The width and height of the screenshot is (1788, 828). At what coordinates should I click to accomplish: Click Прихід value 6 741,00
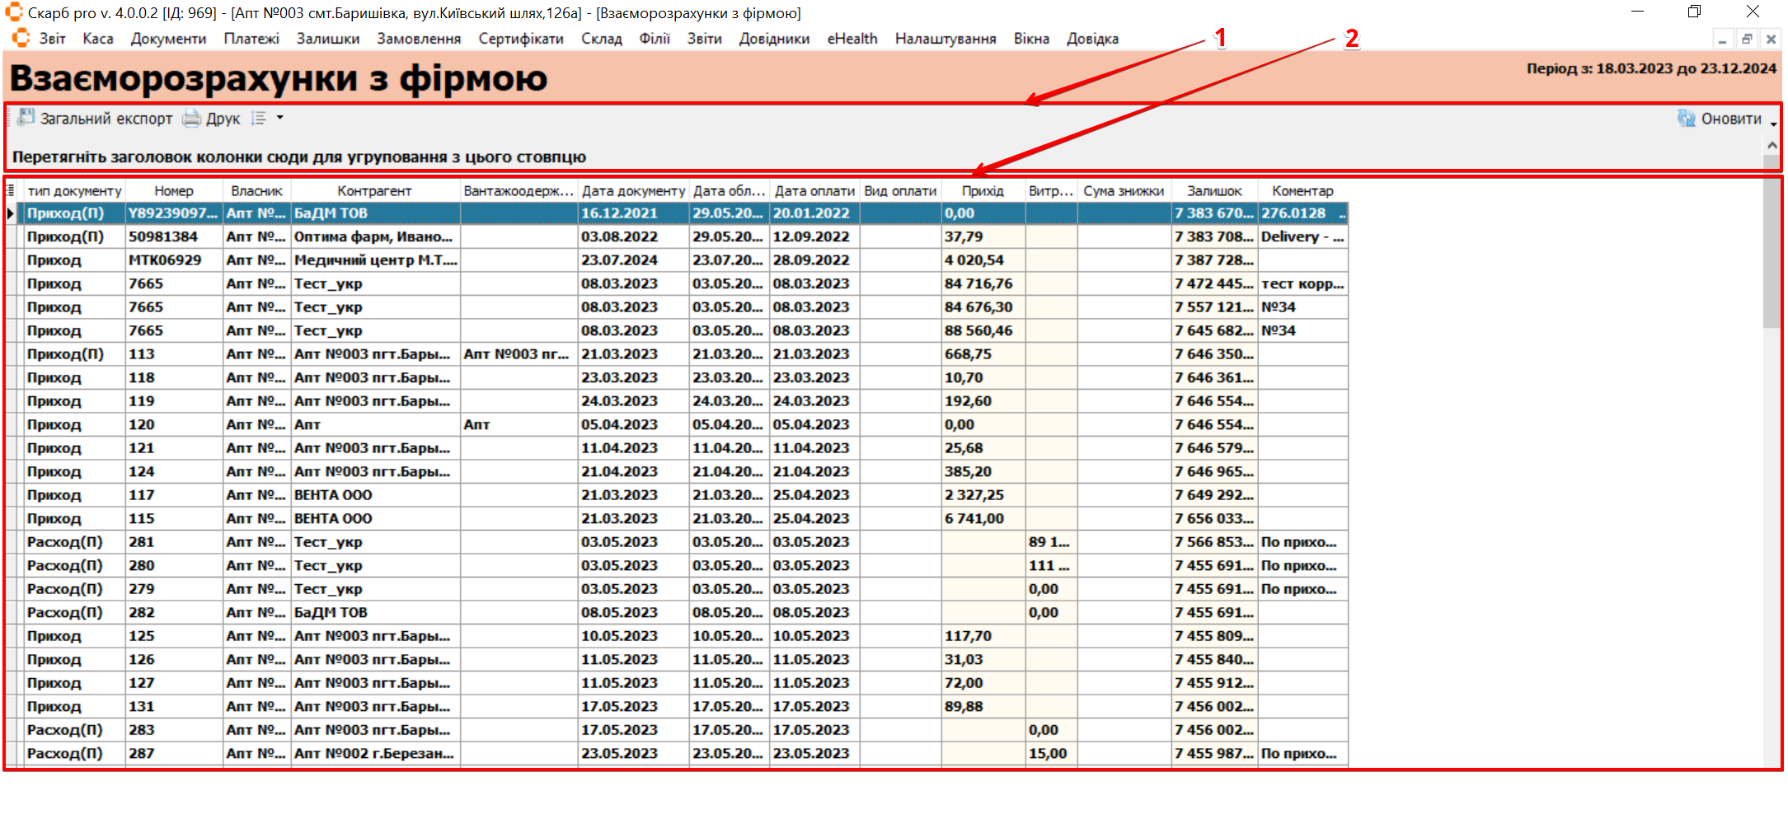click(x=983, y=519)
